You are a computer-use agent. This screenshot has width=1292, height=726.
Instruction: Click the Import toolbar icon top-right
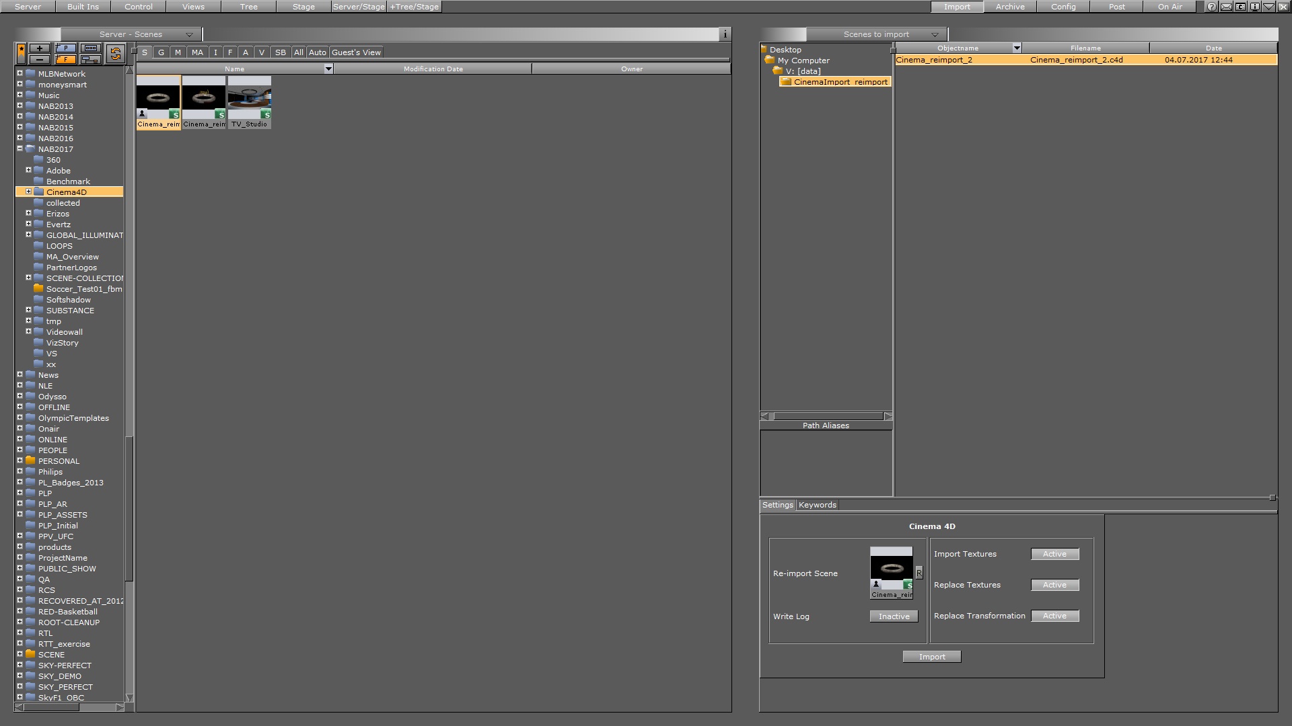coord(957,6)
